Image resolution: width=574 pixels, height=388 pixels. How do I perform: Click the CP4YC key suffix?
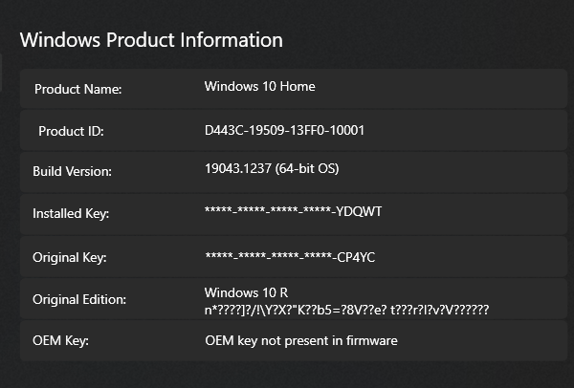pyautogui.click(x=359, y=256)
